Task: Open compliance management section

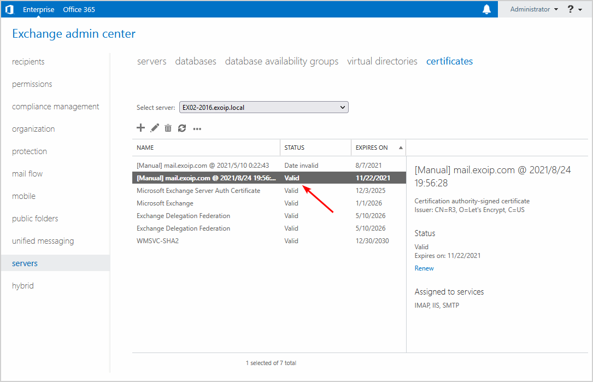Action: click(x=56, y=107)
